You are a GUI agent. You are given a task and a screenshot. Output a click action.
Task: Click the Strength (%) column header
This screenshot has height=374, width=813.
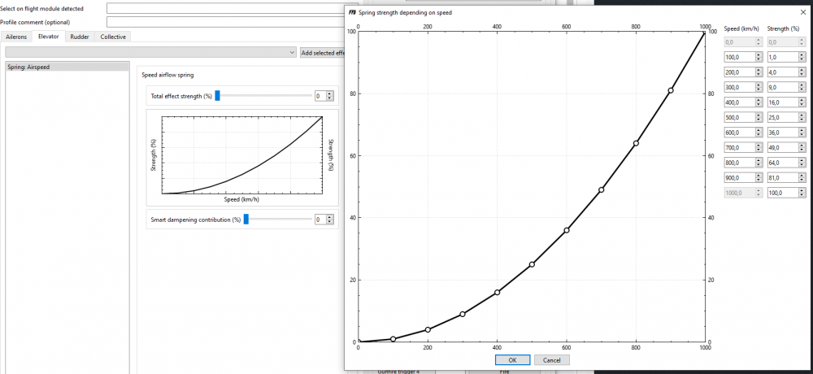783,28
